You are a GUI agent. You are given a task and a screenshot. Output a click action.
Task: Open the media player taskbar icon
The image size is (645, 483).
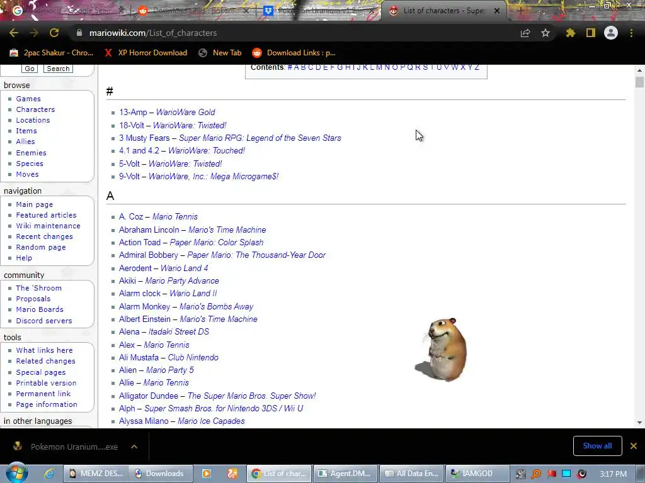click(206, 474)
